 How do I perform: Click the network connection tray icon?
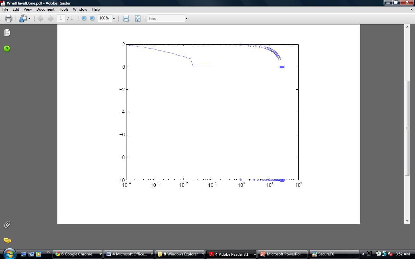(x=384, y=254)
